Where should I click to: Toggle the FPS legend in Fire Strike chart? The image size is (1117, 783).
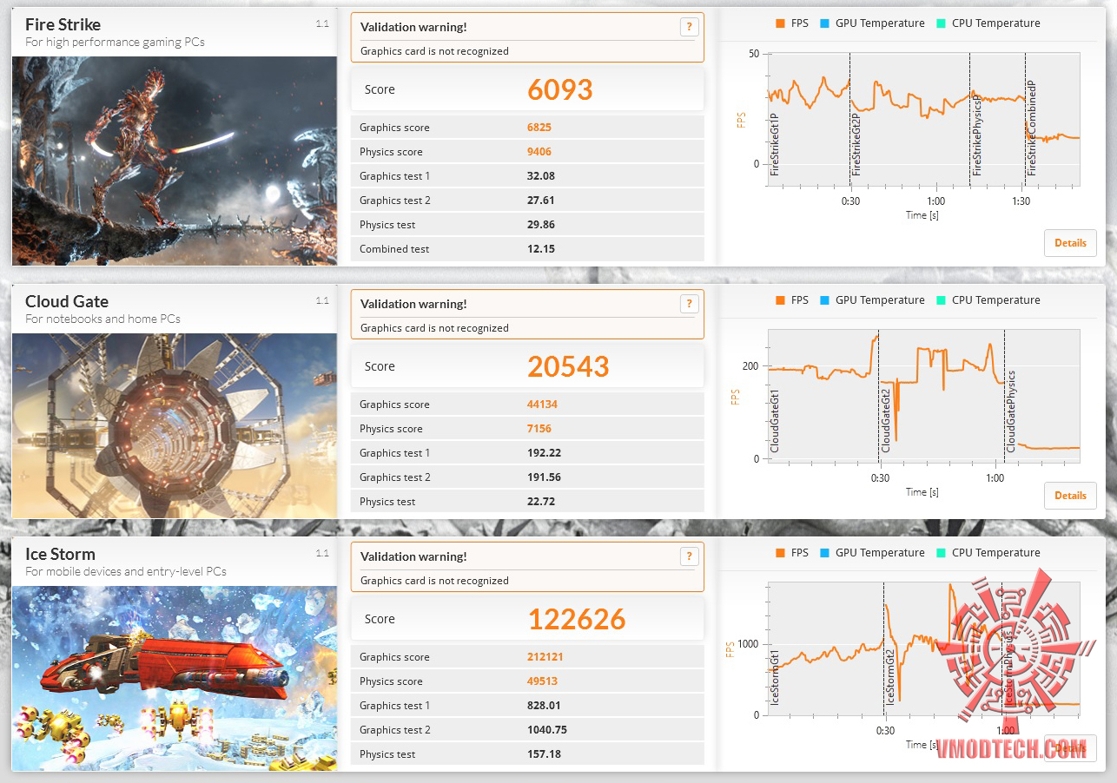click(x=791, y=23)
